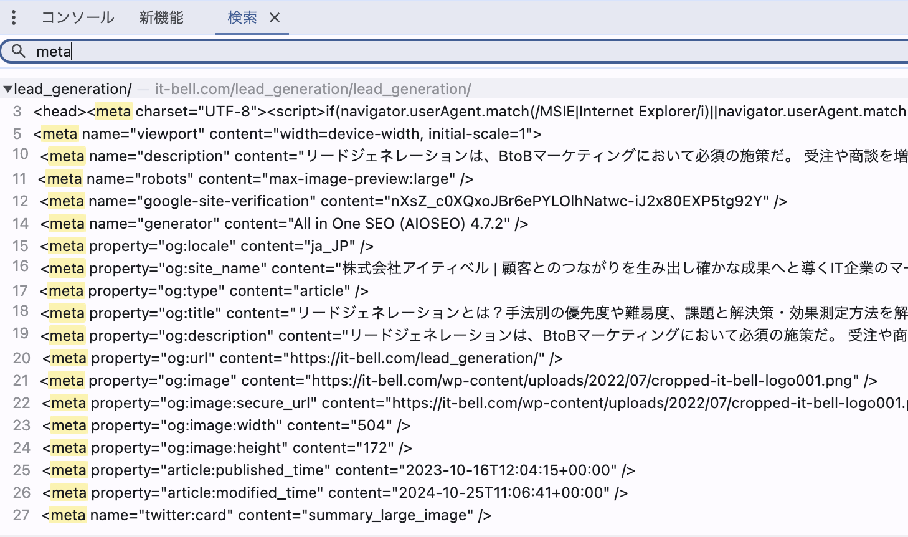
Task: Open result line 15 og:locale meta
Action: pos(454,246)
